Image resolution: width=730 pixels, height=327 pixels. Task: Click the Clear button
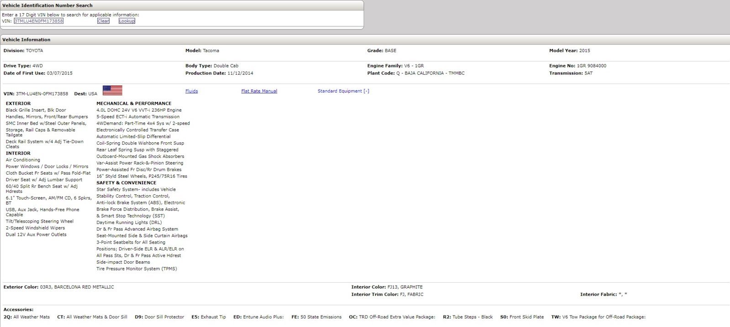pos(104,21)
